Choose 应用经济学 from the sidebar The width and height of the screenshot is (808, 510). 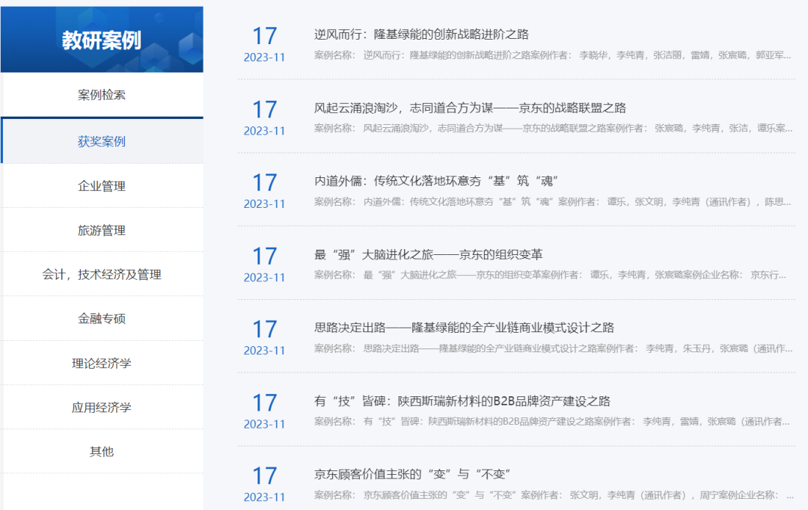(x=102, y=408)
